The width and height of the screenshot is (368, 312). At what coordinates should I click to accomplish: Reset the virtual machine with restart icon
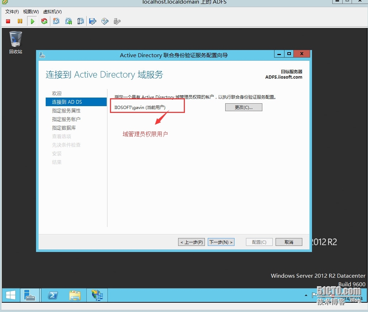click(x=44, y=21)
